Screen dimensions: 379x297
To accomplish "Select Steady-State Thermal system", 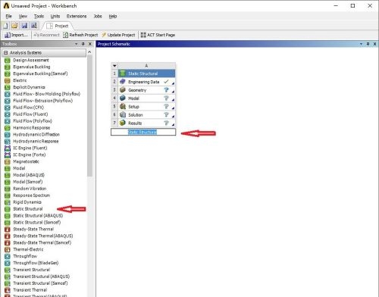I will (33, 229).
